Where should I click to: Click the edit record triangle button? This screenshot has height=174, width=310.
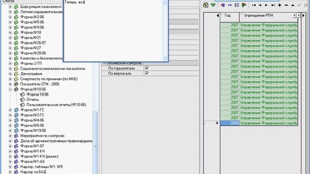pos(293,5)
